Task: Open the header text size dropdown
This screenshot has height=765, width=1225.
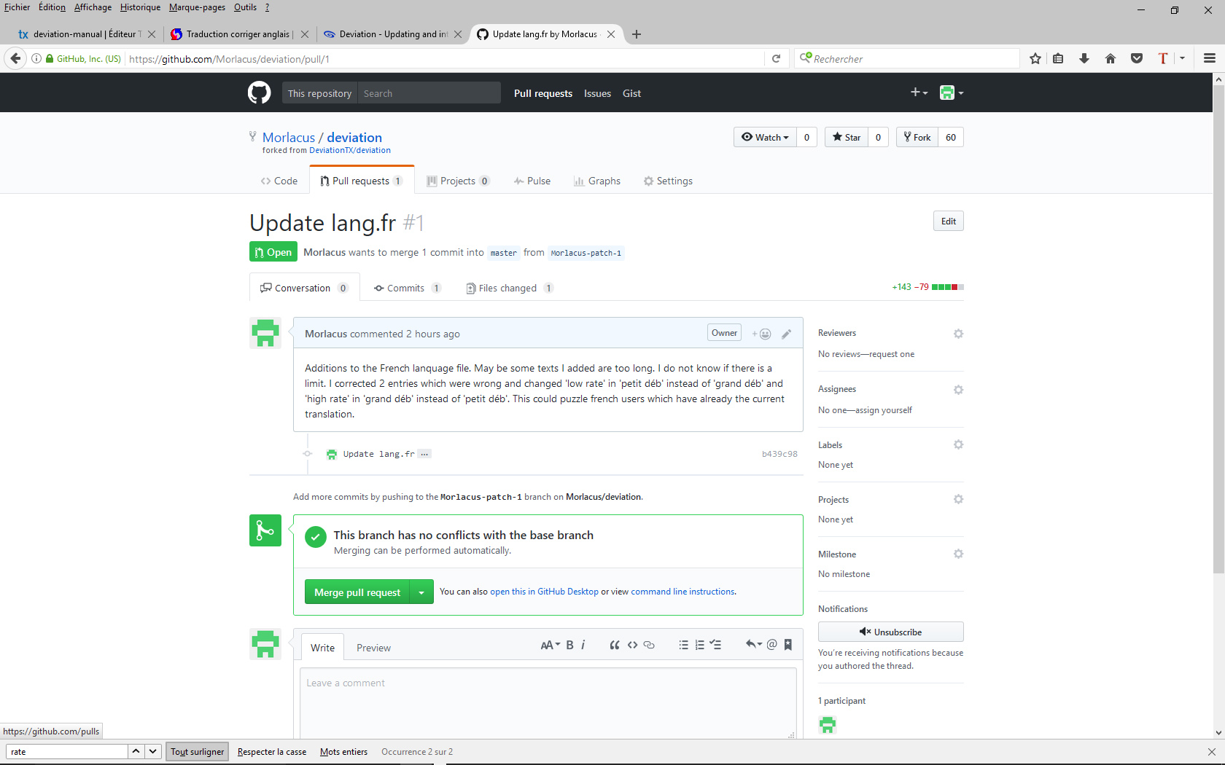Action: (x=551, y=645)
